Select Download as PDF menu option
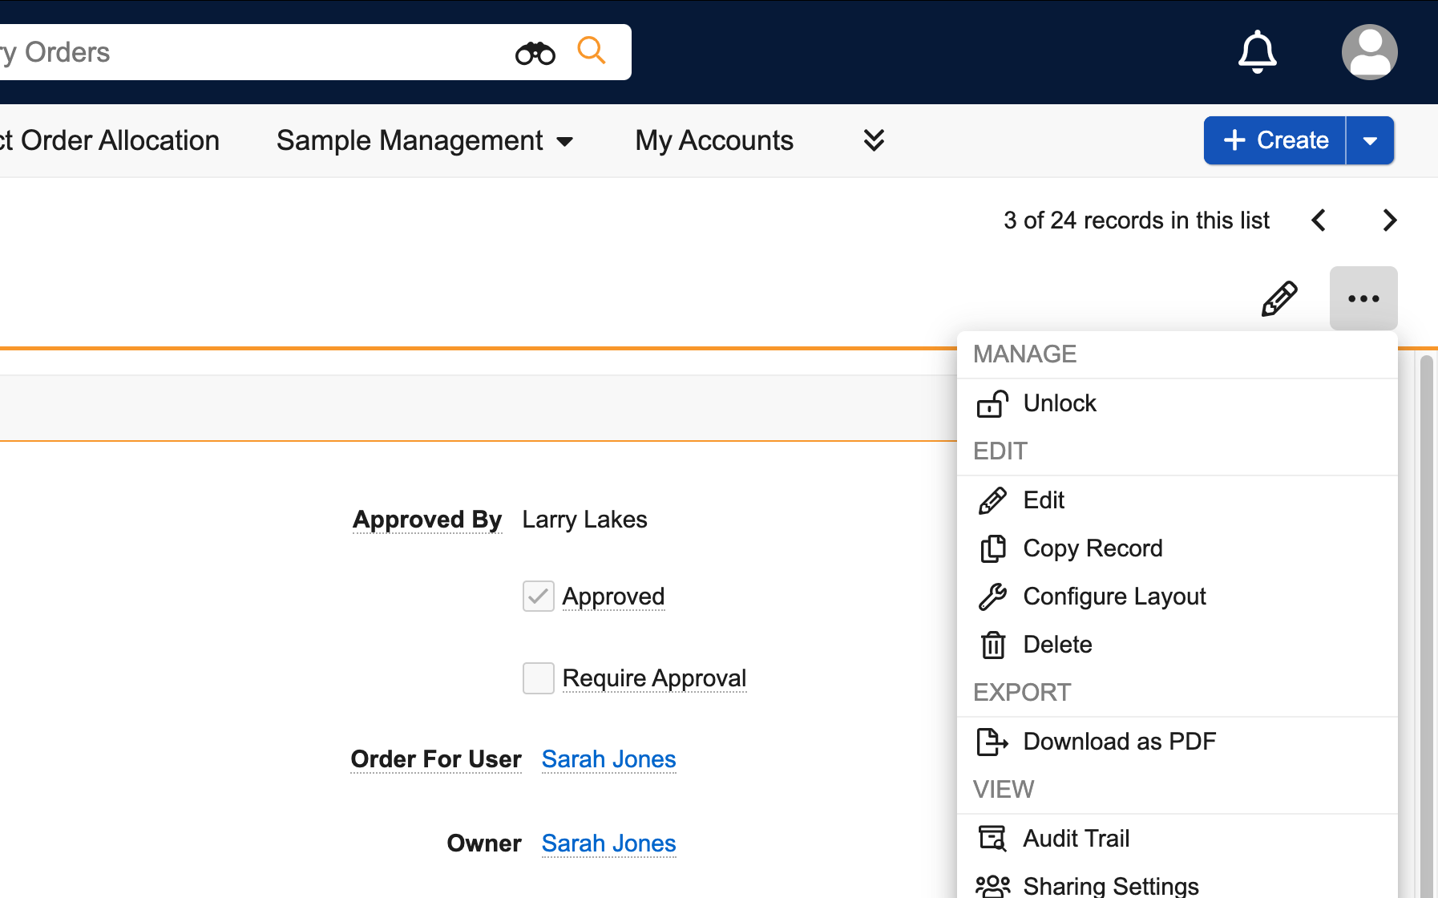 click(x=1119, y=742)
